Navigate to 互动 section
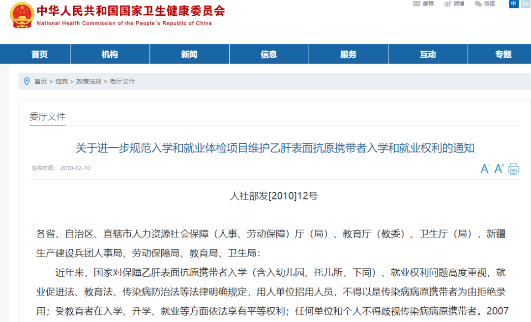Screen dimensions: 531x322 click(x=428, y=54)
